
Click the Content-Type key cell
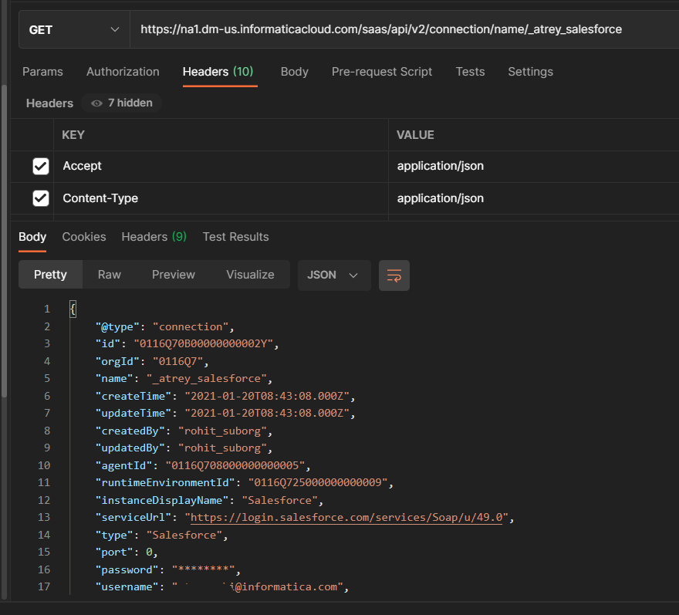click(221, 198)
